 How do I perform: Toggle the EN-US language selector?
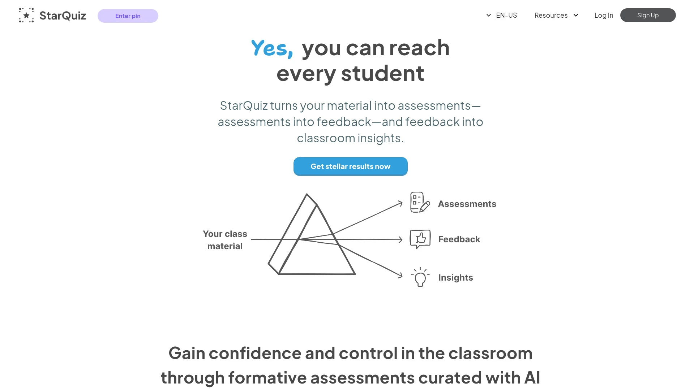coord(501,15)
